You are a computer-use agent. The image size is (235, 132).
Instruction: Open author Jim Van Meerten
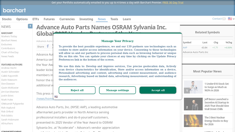pyautogui.click(x=10, y=92)
